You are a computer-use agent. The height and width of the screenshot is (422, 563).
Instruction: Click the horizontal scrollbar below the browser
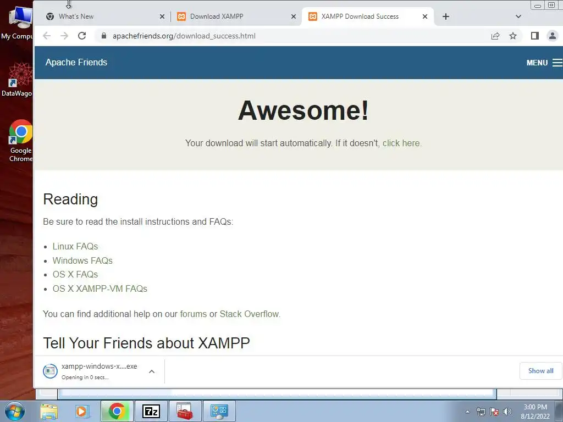pos(277,394)
